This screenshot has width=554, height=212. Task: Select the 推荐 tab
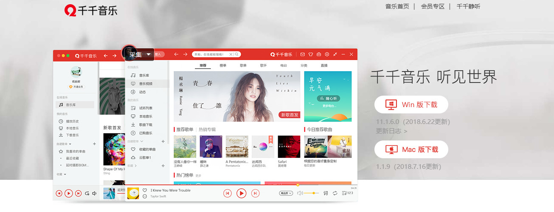(x=203, y=66)
